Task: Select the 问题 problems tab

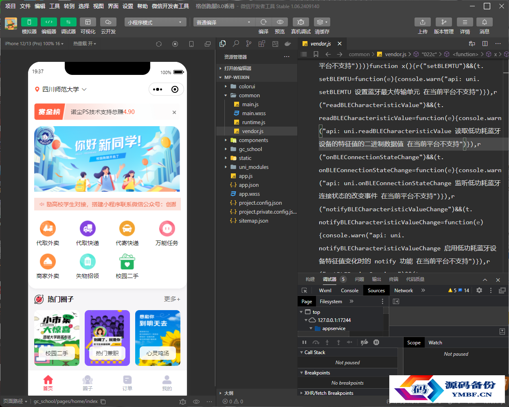Action: [x=359, y=279]
